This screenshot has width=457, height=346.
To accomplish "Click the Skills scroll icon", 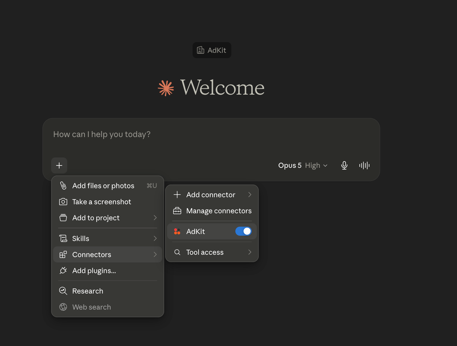I will click(63, 238).
